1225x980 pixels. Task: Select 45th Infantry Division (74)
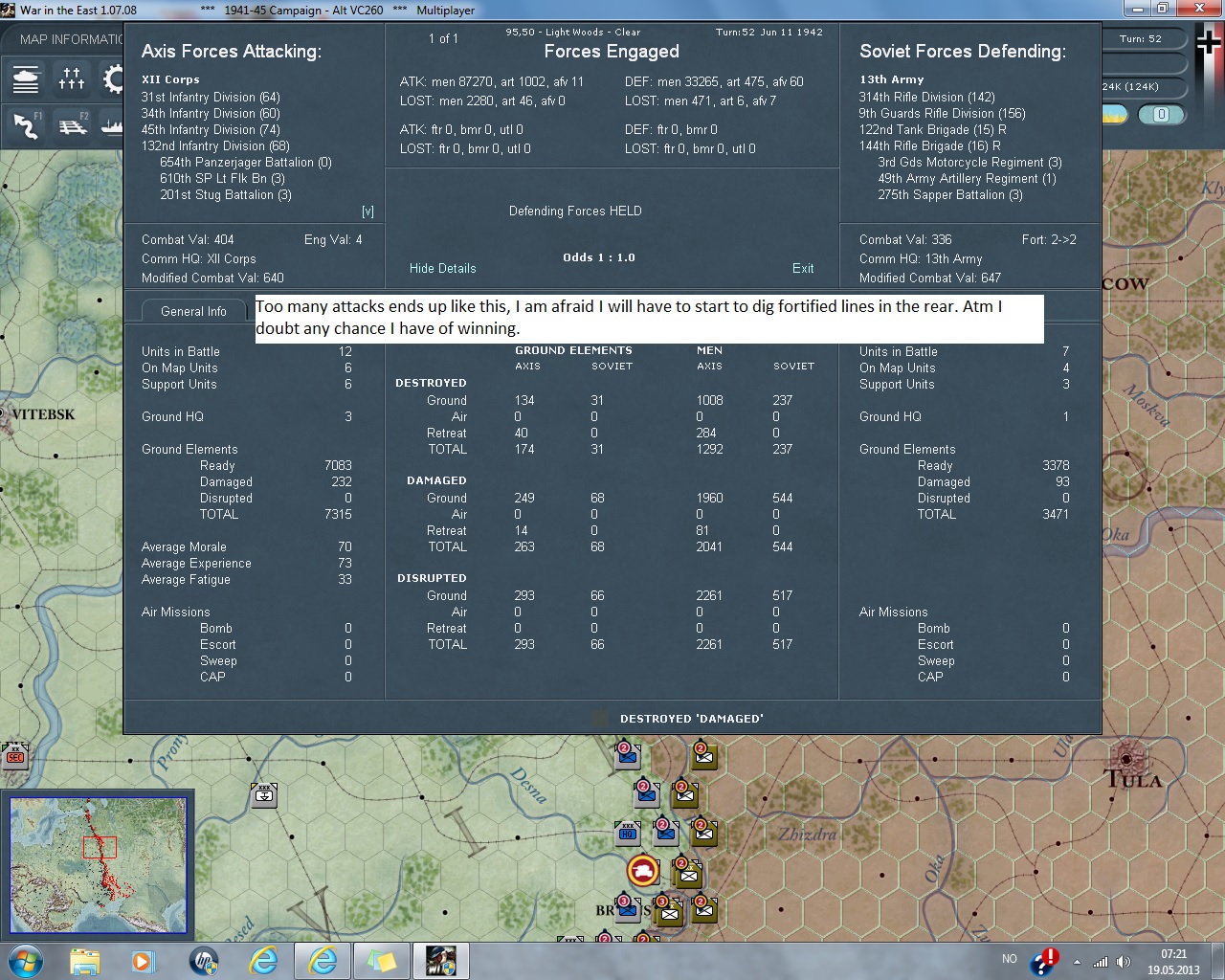[x=211, y=130]
